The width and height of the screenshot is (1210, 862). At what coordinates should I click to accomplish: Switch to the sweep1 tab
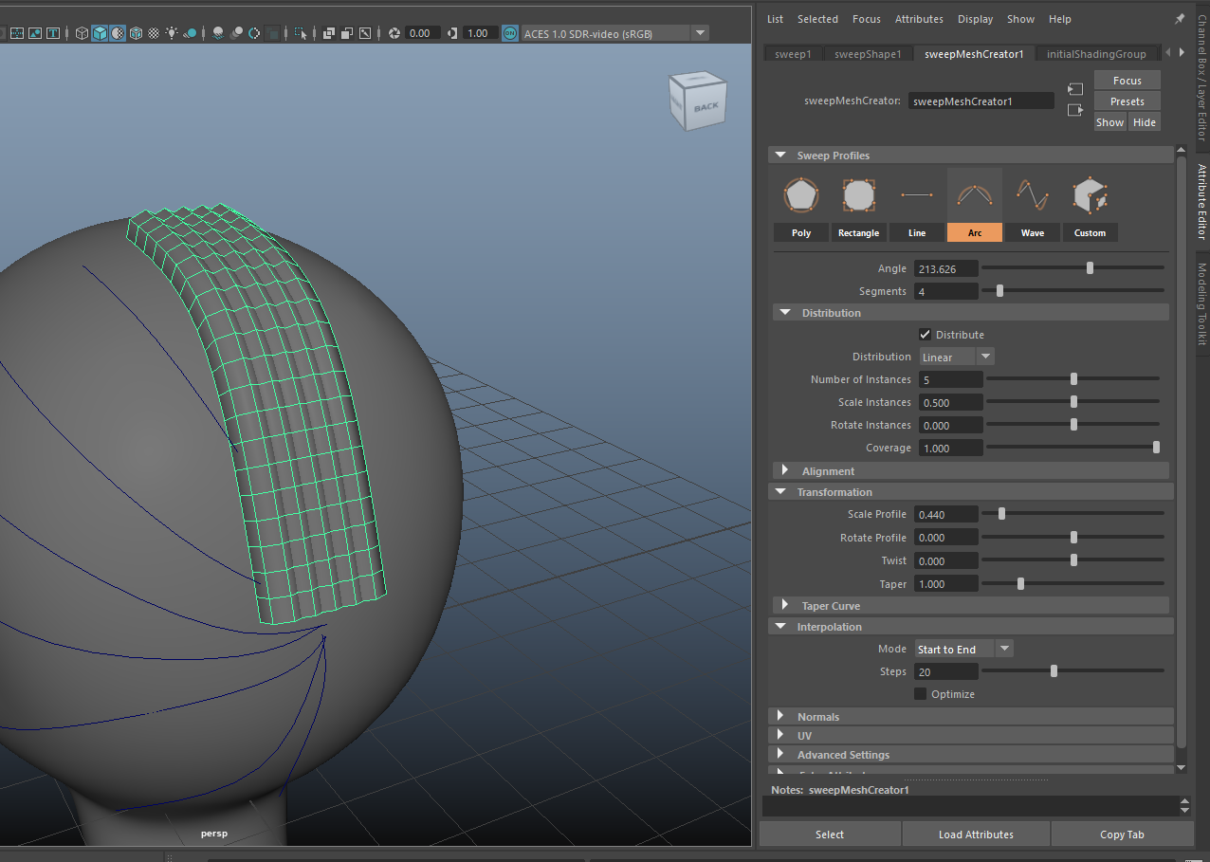pyautogui.click(x=793, y=54)
